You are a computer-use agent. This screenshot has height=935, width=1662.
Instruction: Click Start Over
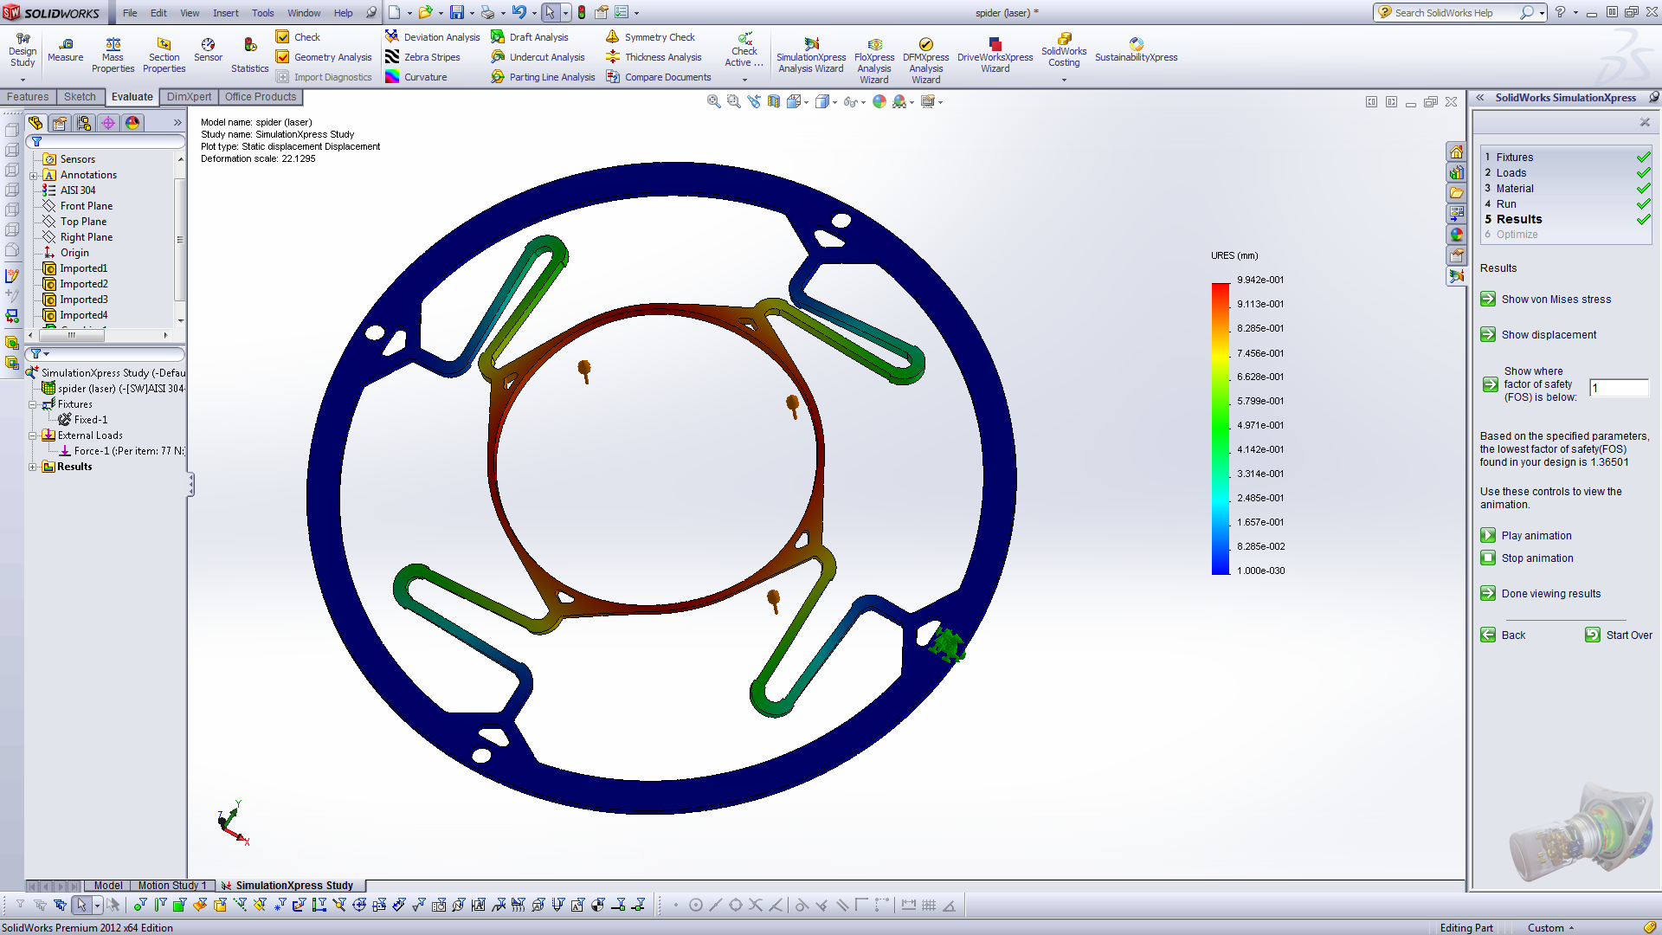coord(1619,635)
